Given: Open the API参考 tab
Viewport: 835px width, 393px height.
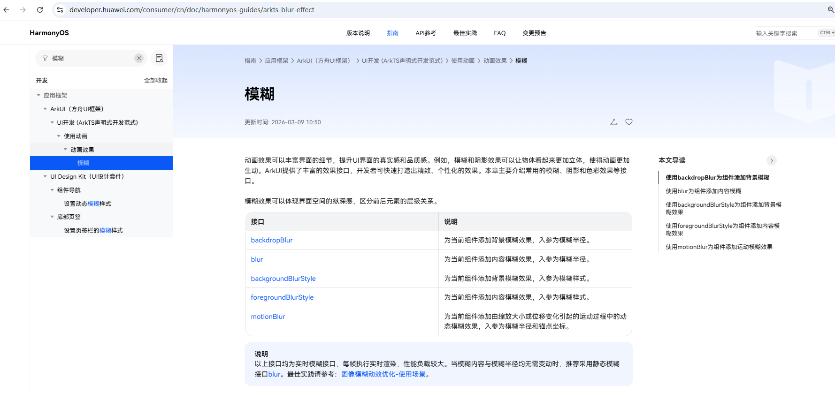Looking at the screenshot, I should (x=426, y=33).
